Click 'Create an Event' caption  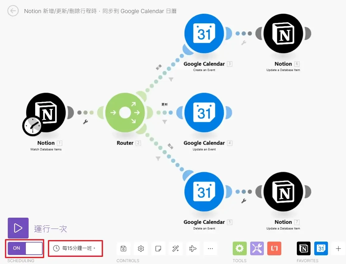(x=204, y=70)
